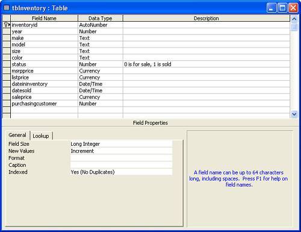Image resolution: width=301 pixels, height=232 pixels.
Task: Click the Description column header
Action: 206,18
